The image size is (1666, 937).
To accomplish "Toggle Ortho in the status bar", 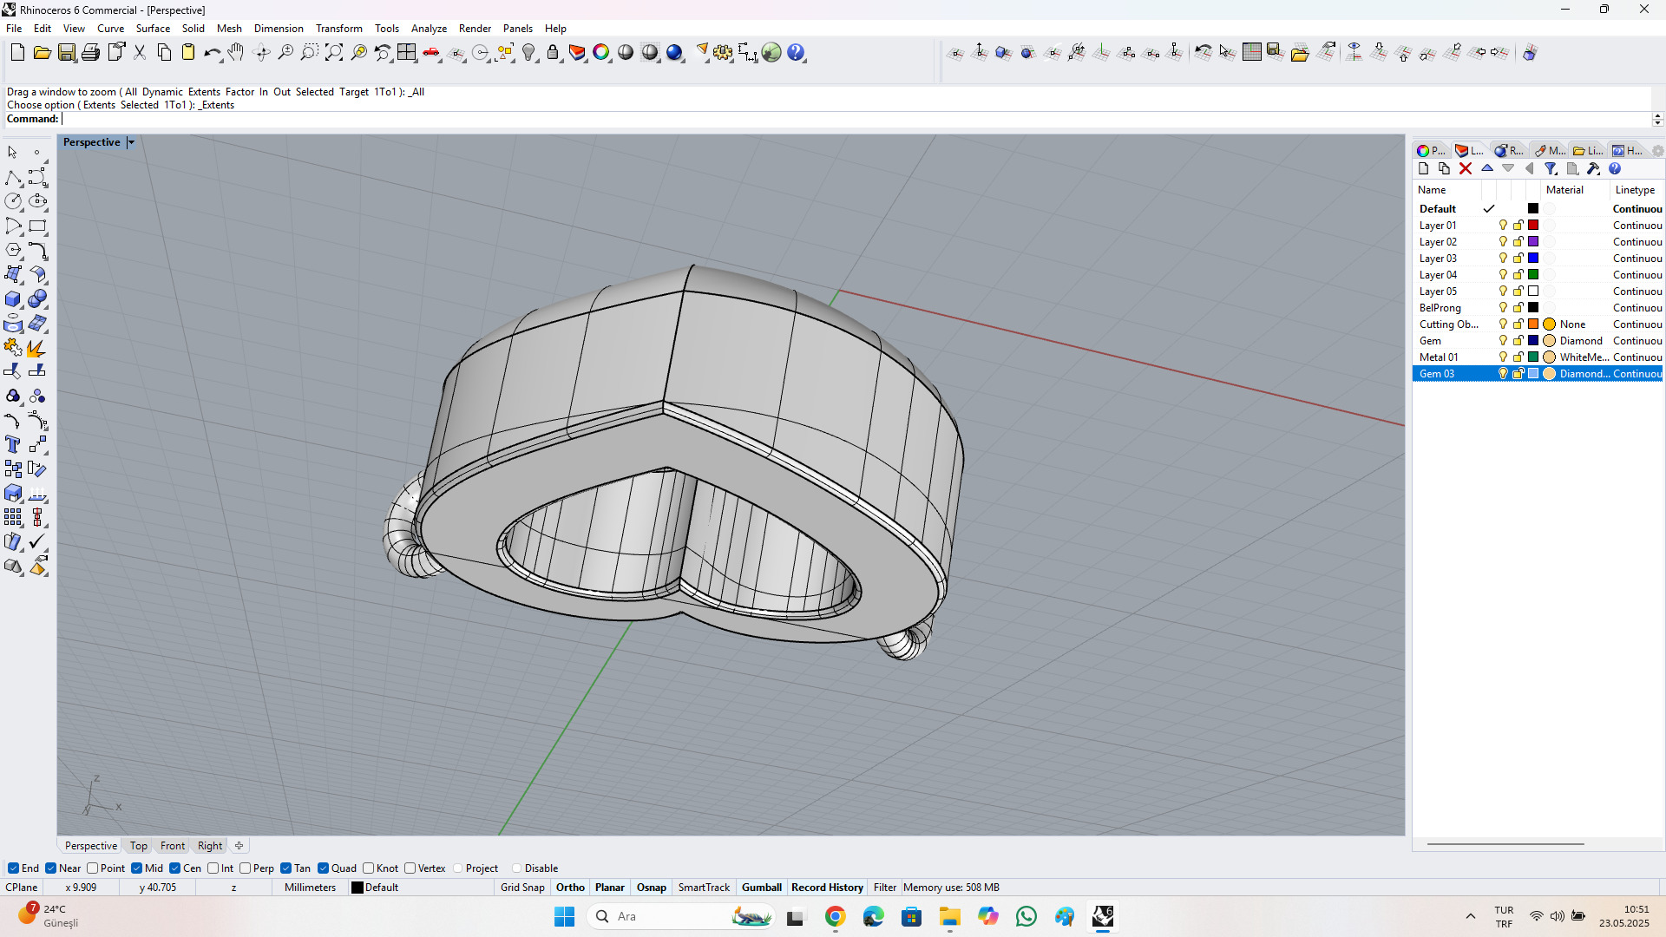I will pos(570,888).
